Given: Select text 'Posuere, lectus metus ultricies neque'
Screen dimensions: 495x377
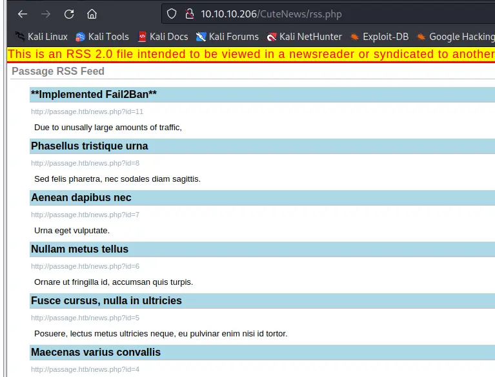Looking at the screenshot, I should tap(105, 334).
